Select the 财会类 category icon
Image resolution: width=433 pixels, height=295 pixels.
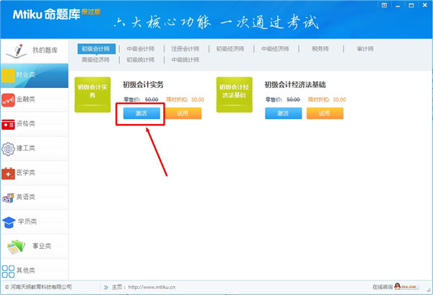8,75
